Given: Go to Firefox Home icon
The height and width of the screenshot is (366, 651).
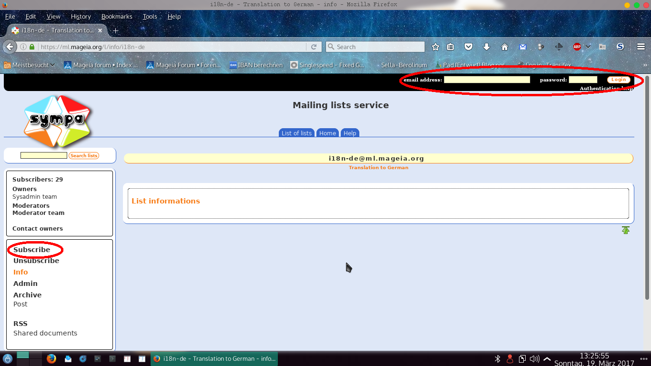Looking at the screenshot, I should point(505,47).
